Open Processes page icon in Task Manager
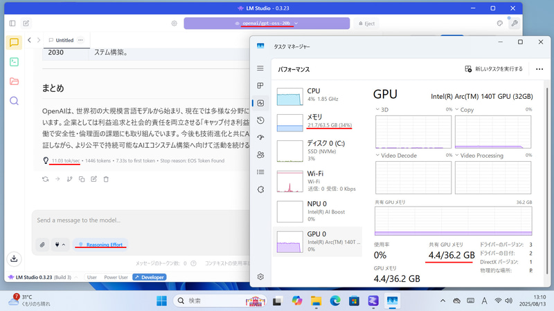The height and width of the screenshot is (311, 554). [260, 86]
